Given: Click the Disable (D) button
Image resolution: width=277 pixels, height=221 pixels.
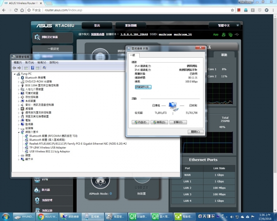Looking at the screenshot, I should (x=159, y=122).
